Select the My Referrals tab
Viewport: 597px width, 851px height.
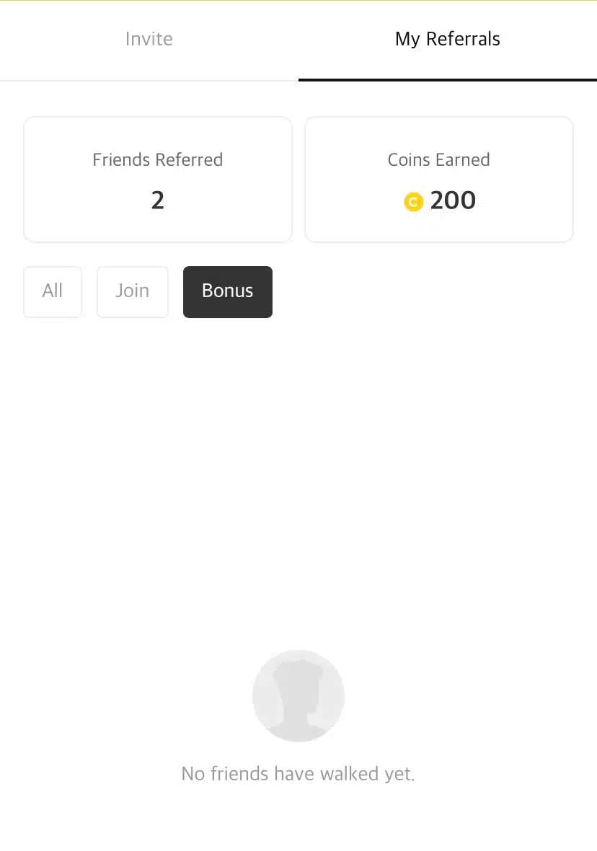click(x=448, y=39)
